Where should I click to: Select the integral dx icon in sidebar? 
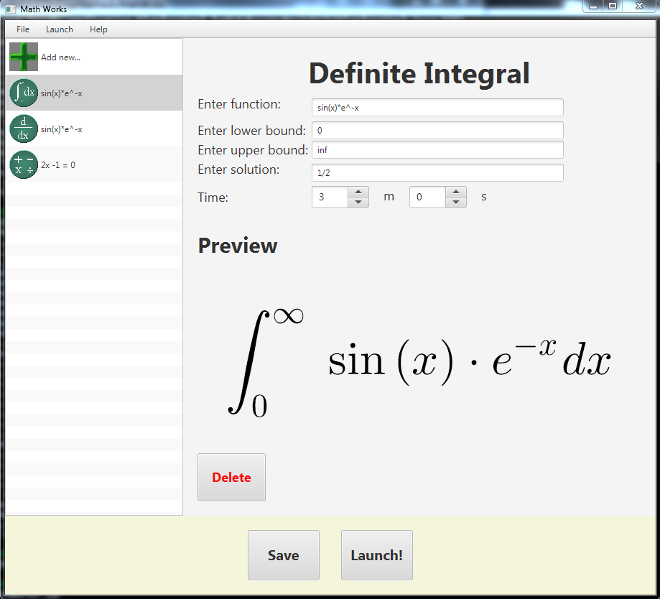click(24, 93)
